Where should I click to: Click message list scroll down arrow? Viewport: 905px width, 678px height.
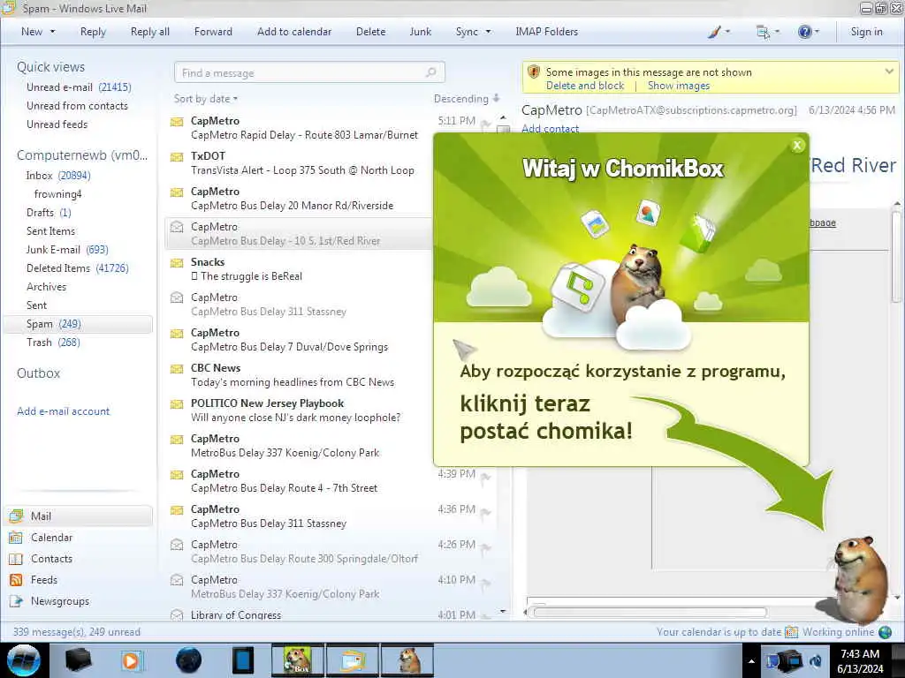(503, 611)
